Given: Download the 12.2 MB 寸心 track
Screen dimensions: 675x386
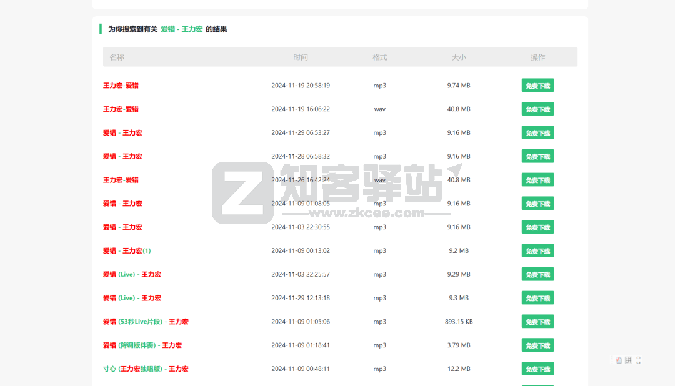Looking at the screenshot, I should pyautogui.click(x=537, y=369).
